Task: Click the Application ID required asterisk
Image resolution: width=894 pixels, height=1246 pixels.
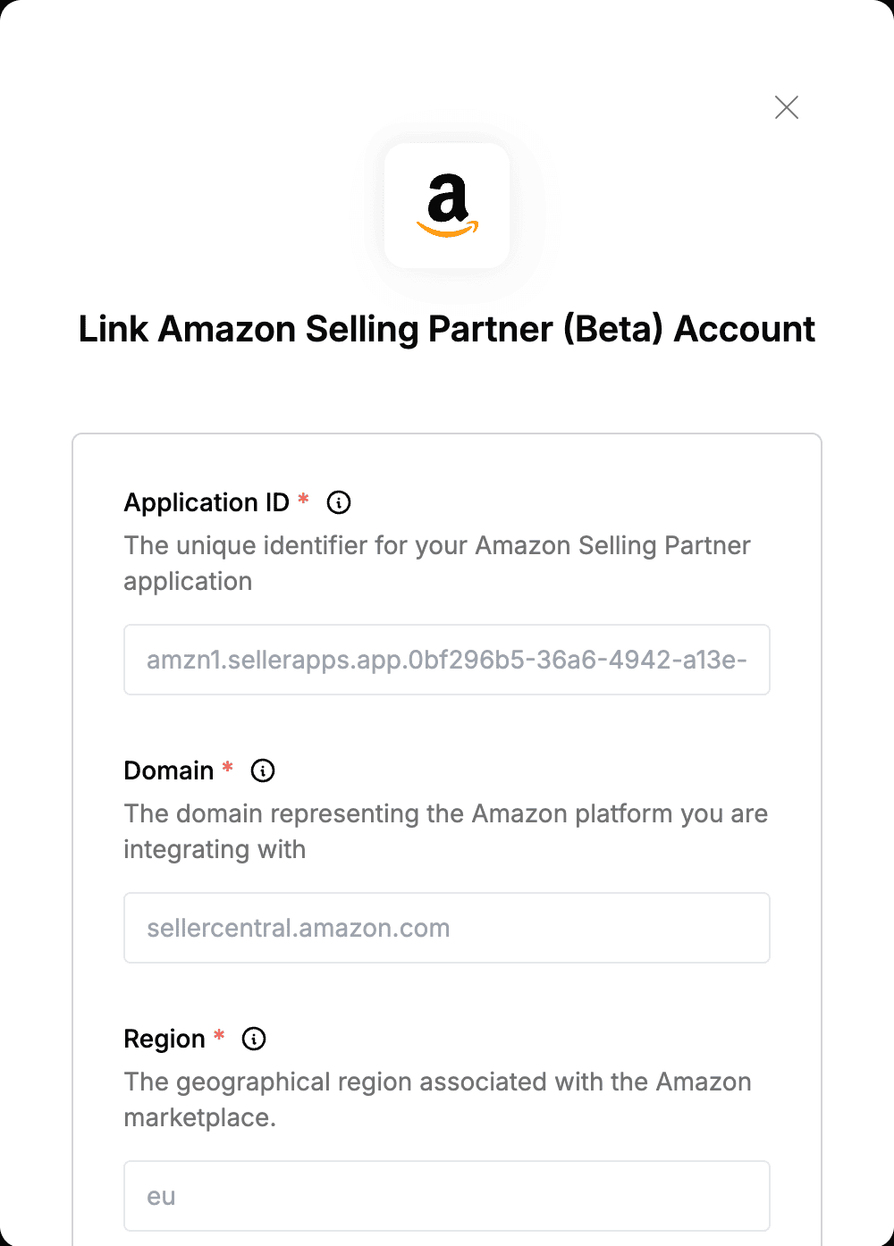Action: click(303, 499)
